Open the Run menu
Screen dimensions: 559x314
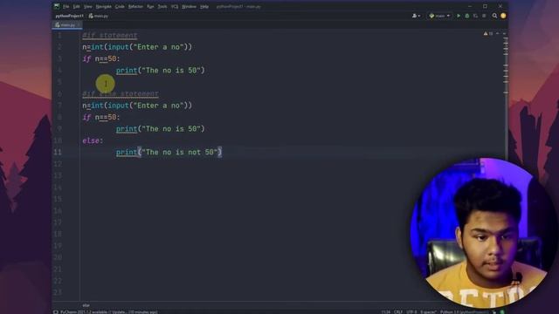[x=150, y=6]
